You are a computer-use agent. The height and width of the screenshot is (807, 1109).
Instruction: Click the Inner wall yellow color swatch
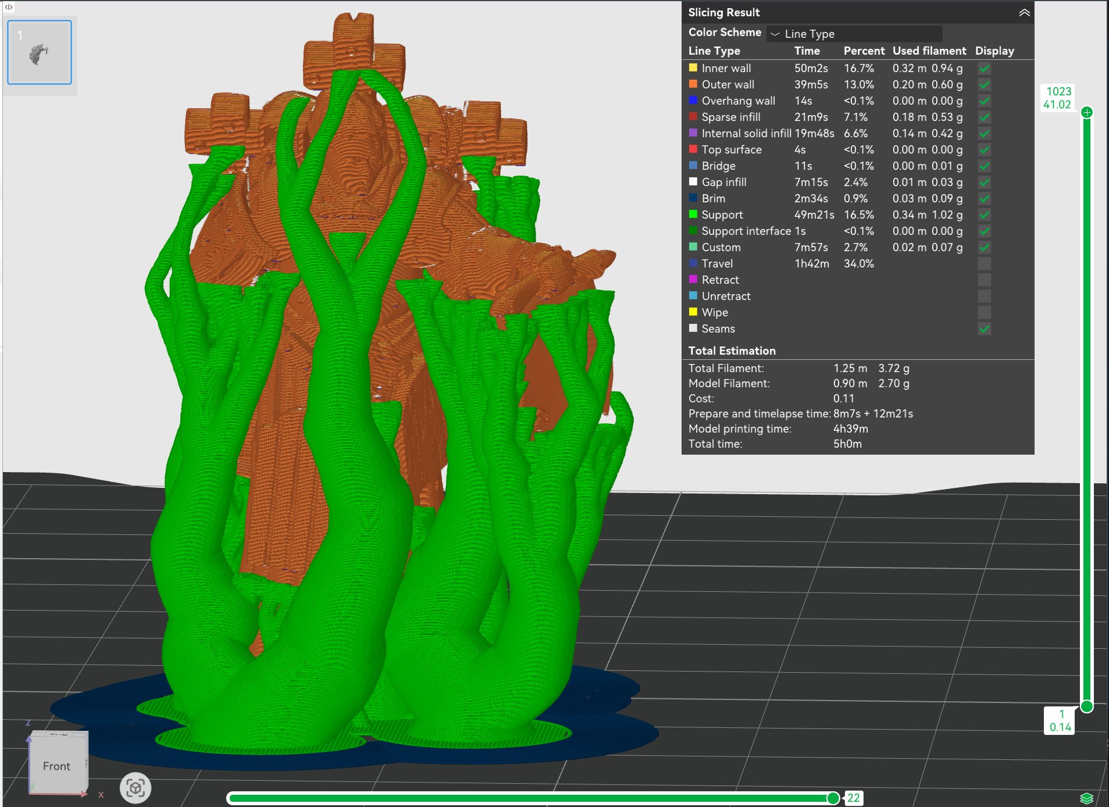[693, 68]
